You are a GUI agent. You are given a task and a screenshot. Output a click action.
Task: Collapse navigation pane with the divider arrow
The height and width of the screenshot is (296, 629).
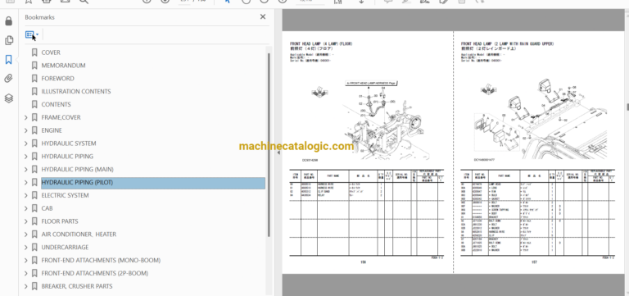(x=278, y=153)
